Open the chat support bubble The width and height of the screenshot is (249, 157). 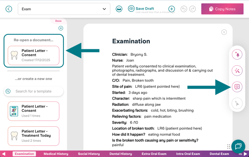click(238, 146)
